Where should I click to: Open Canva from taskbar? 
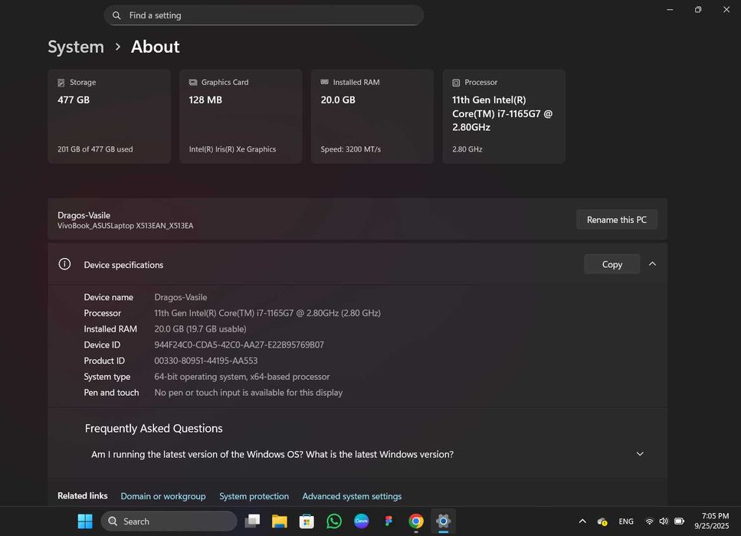tap(361, 521)
